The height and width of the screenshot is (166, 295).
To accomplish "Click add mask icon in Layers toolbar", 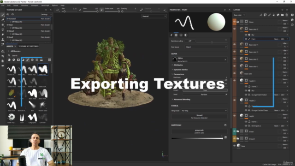I will click(x=265, y=15).
